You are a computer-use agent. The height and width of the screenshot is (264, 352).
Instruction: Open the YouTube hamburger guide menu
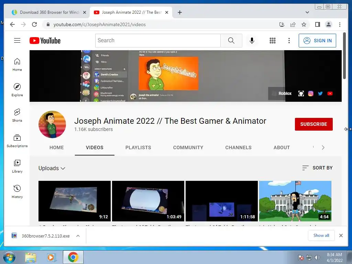[x=17, y=41]
